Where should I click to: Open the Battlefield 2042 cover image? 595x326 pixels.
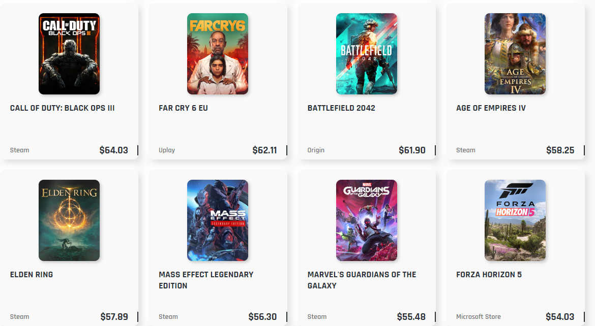click(367, 54)
